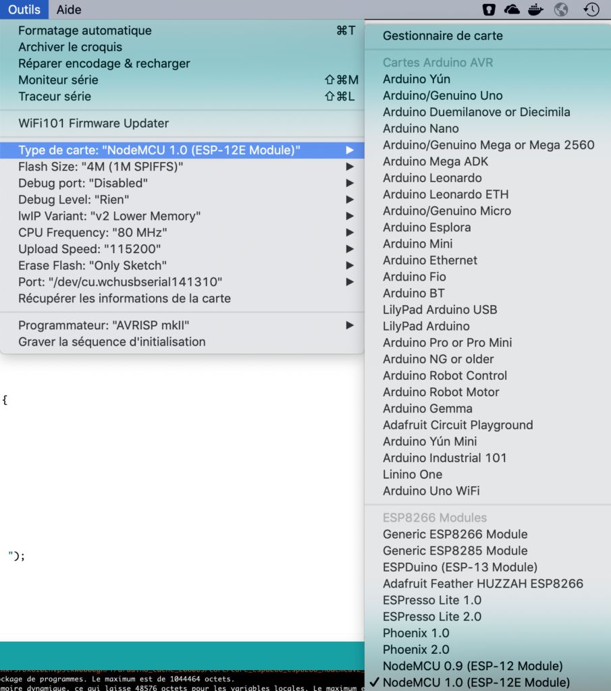The image size is (611, 691).
Task: Expand the lwIP Variant submenu
Action: tap(182, 216)
